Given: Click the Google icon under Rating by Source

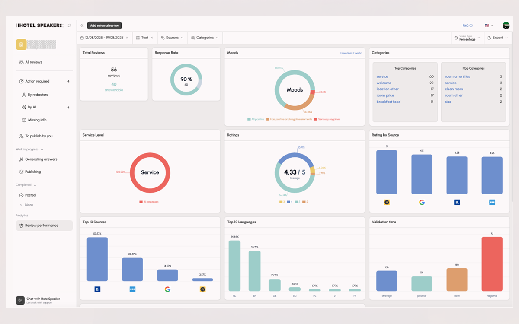Looking at the screenshot, I should point(422,202).
